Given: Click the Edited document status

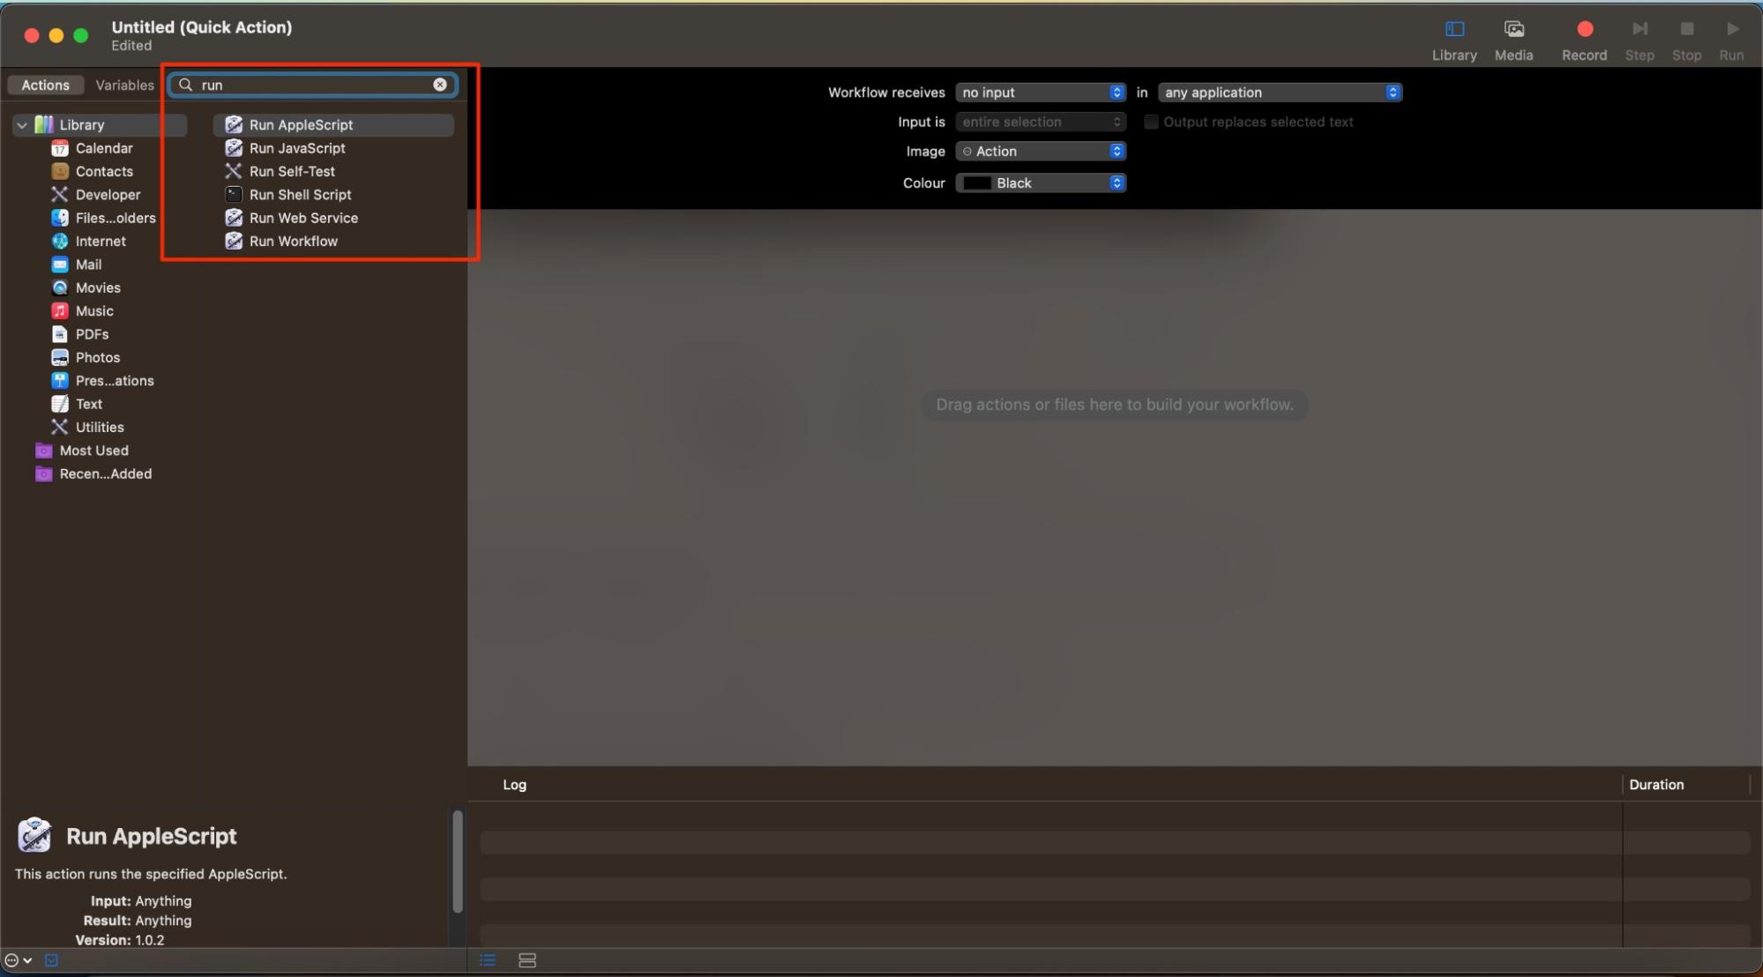Looking at the screenshot, I should 131,46.
